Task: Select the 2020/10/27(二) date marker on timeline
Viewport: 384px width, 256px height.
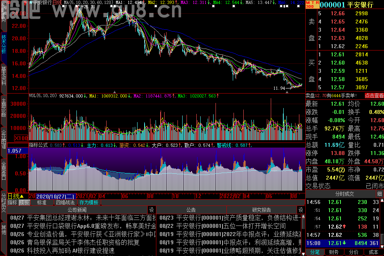Action: (x=55, y=196)
